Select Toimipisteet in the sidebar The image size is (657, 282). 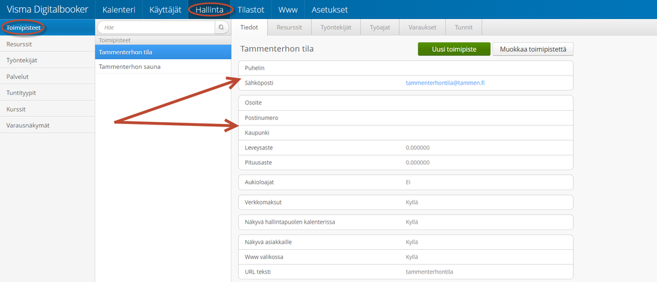click(x=47, y=28)
